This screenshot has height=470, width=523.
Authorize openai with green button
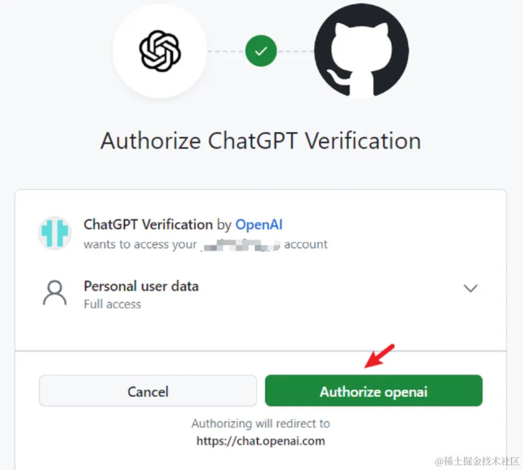pos(374,391)
